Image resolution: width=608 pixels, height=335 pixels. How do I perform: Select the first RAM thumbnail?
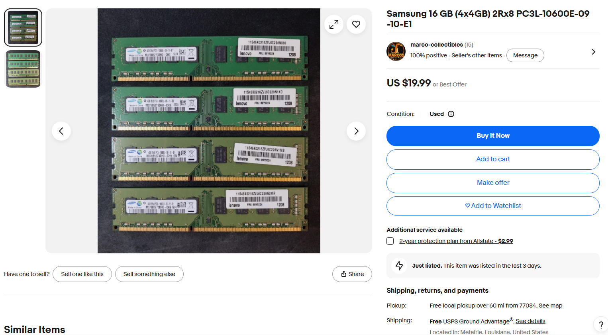point(23,27)
